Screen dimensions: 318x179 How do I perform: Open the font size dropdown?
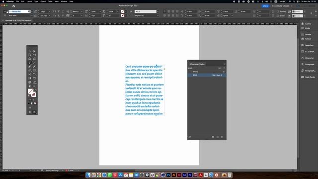(x=49, y=11)
